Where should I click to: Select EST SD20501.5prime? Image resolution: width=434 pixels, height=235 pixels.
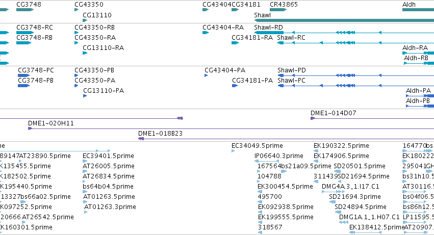[360, 166]
